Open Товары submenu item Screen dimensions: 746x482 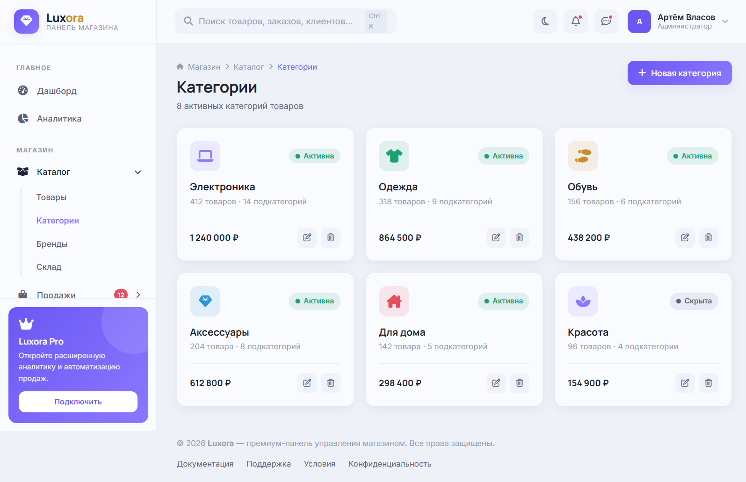tap(51, 197)
